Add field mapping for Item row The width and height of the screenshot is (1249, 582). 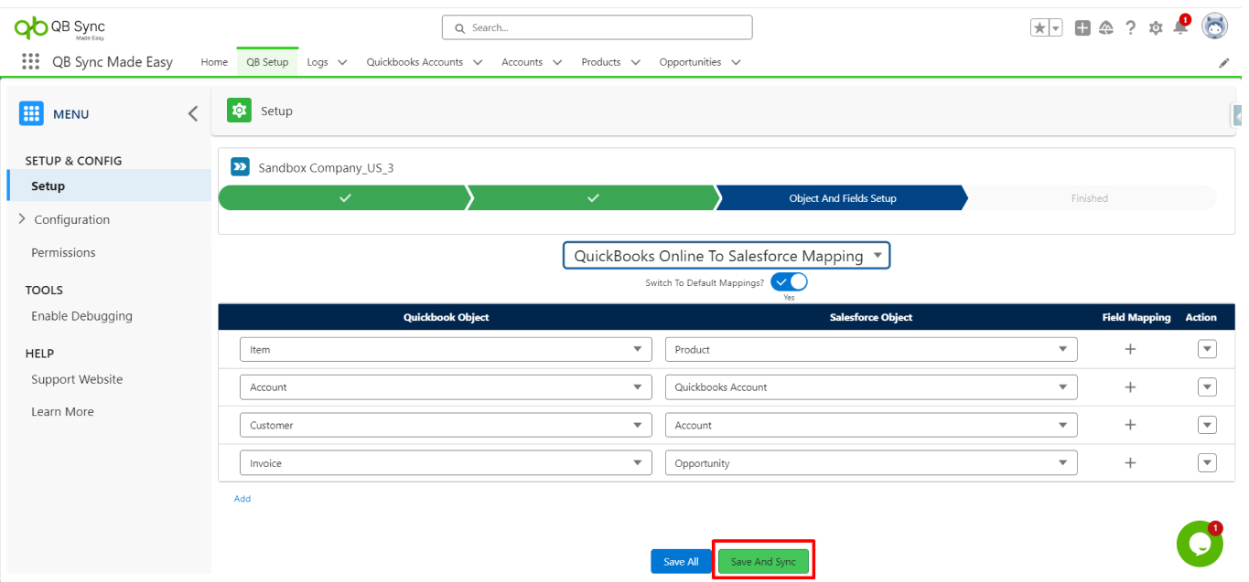tap(1130, 349)
